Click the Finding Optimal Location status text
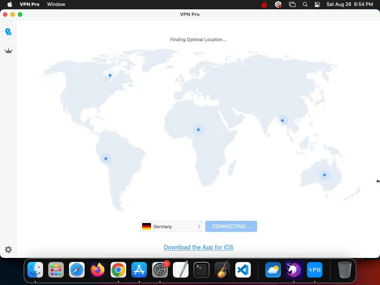This screenshot has height=285, width=380. coord(198,39)
